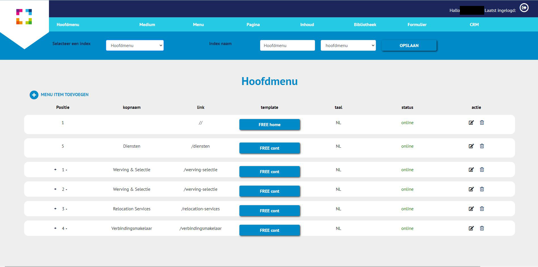Click the status column header
The width and height of the screenshot is (538, 267).
(407, 107)
